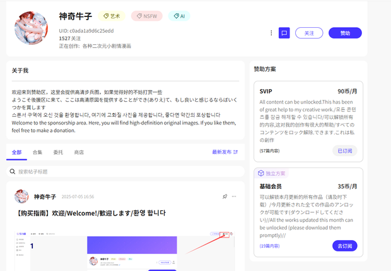The image size is (391, 271).
Task: Switch to the 合集 tab
Action: (x=37, y=152)
